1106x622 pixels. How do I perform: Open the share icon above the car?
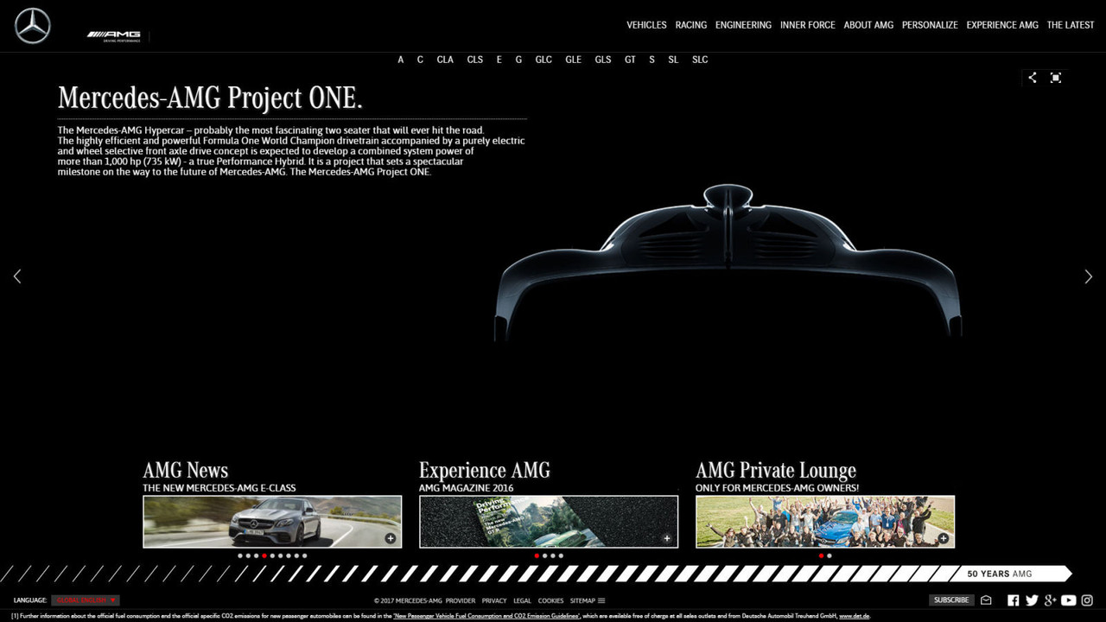point(1032,78)
